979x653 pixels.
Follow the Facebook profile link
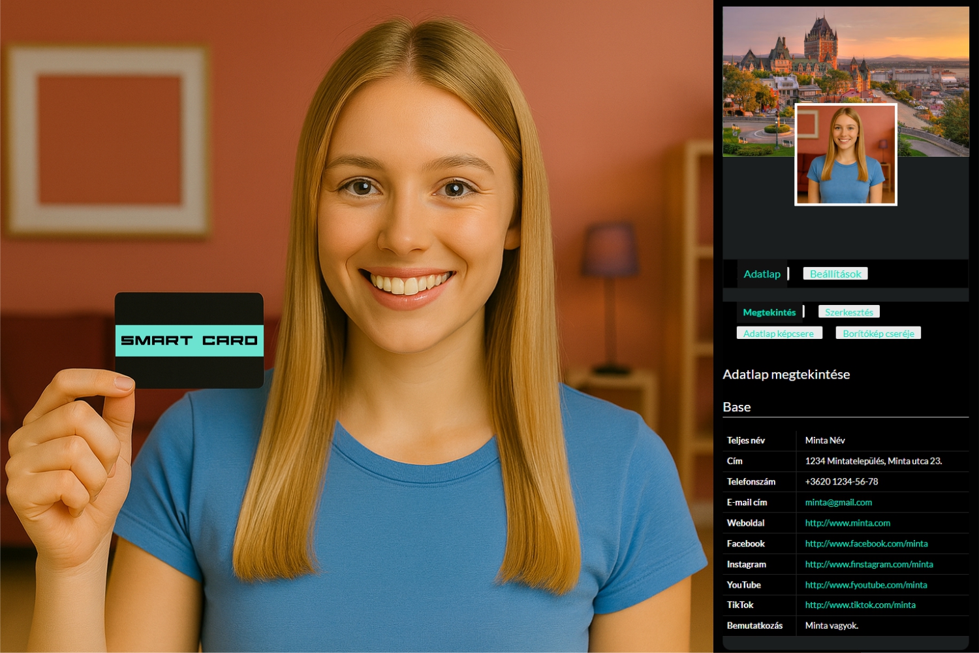866,543
